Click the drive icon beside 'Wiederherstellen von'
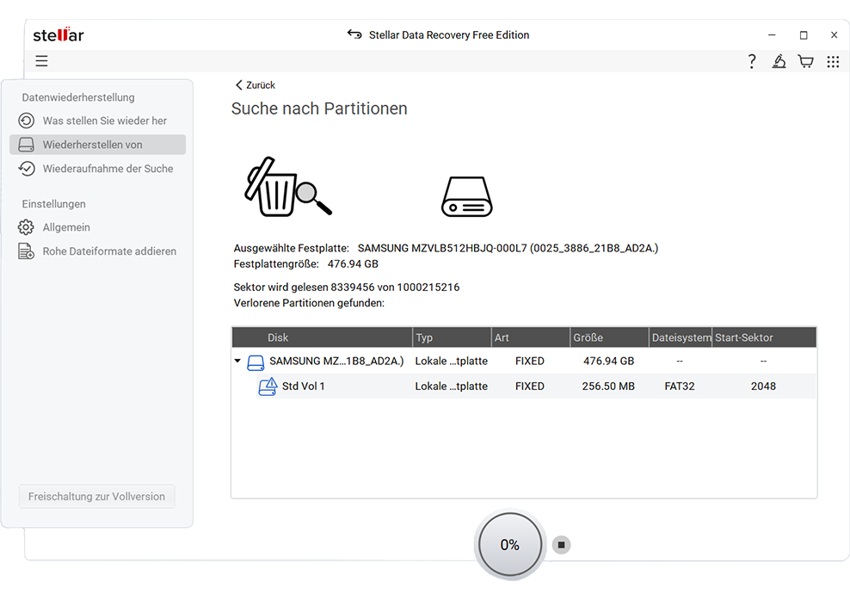Viewport: 850px width, 600px height. coord(26,145)
